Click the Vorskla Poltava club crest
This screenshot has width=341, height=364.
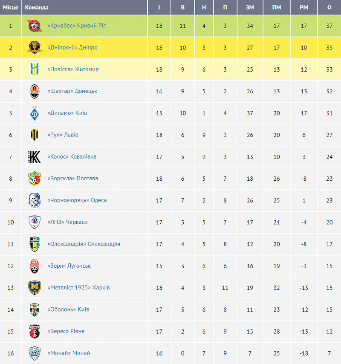click(x=35, y=179)
